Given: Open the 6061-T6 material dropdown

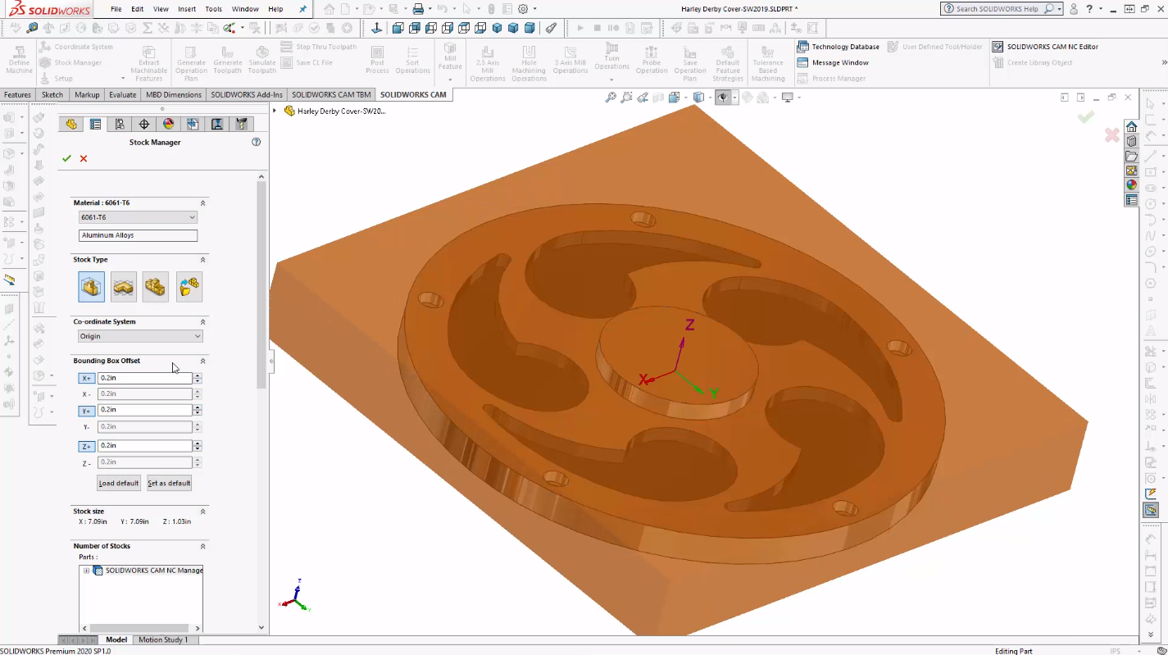Looking at the screenshot, I should 138,217.
